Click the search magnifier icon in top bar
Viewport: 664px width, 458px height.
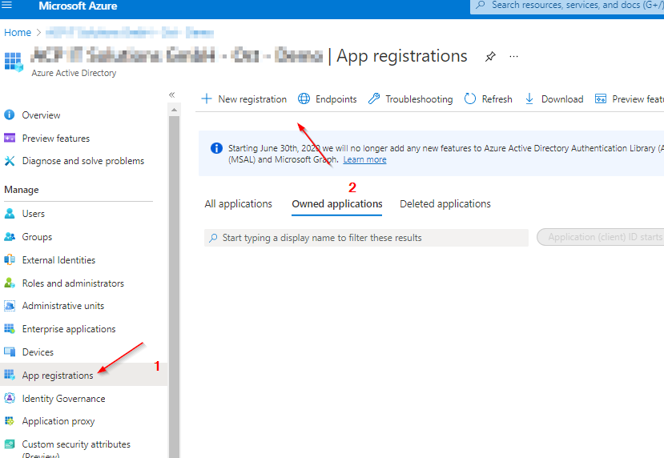[481, 5]
